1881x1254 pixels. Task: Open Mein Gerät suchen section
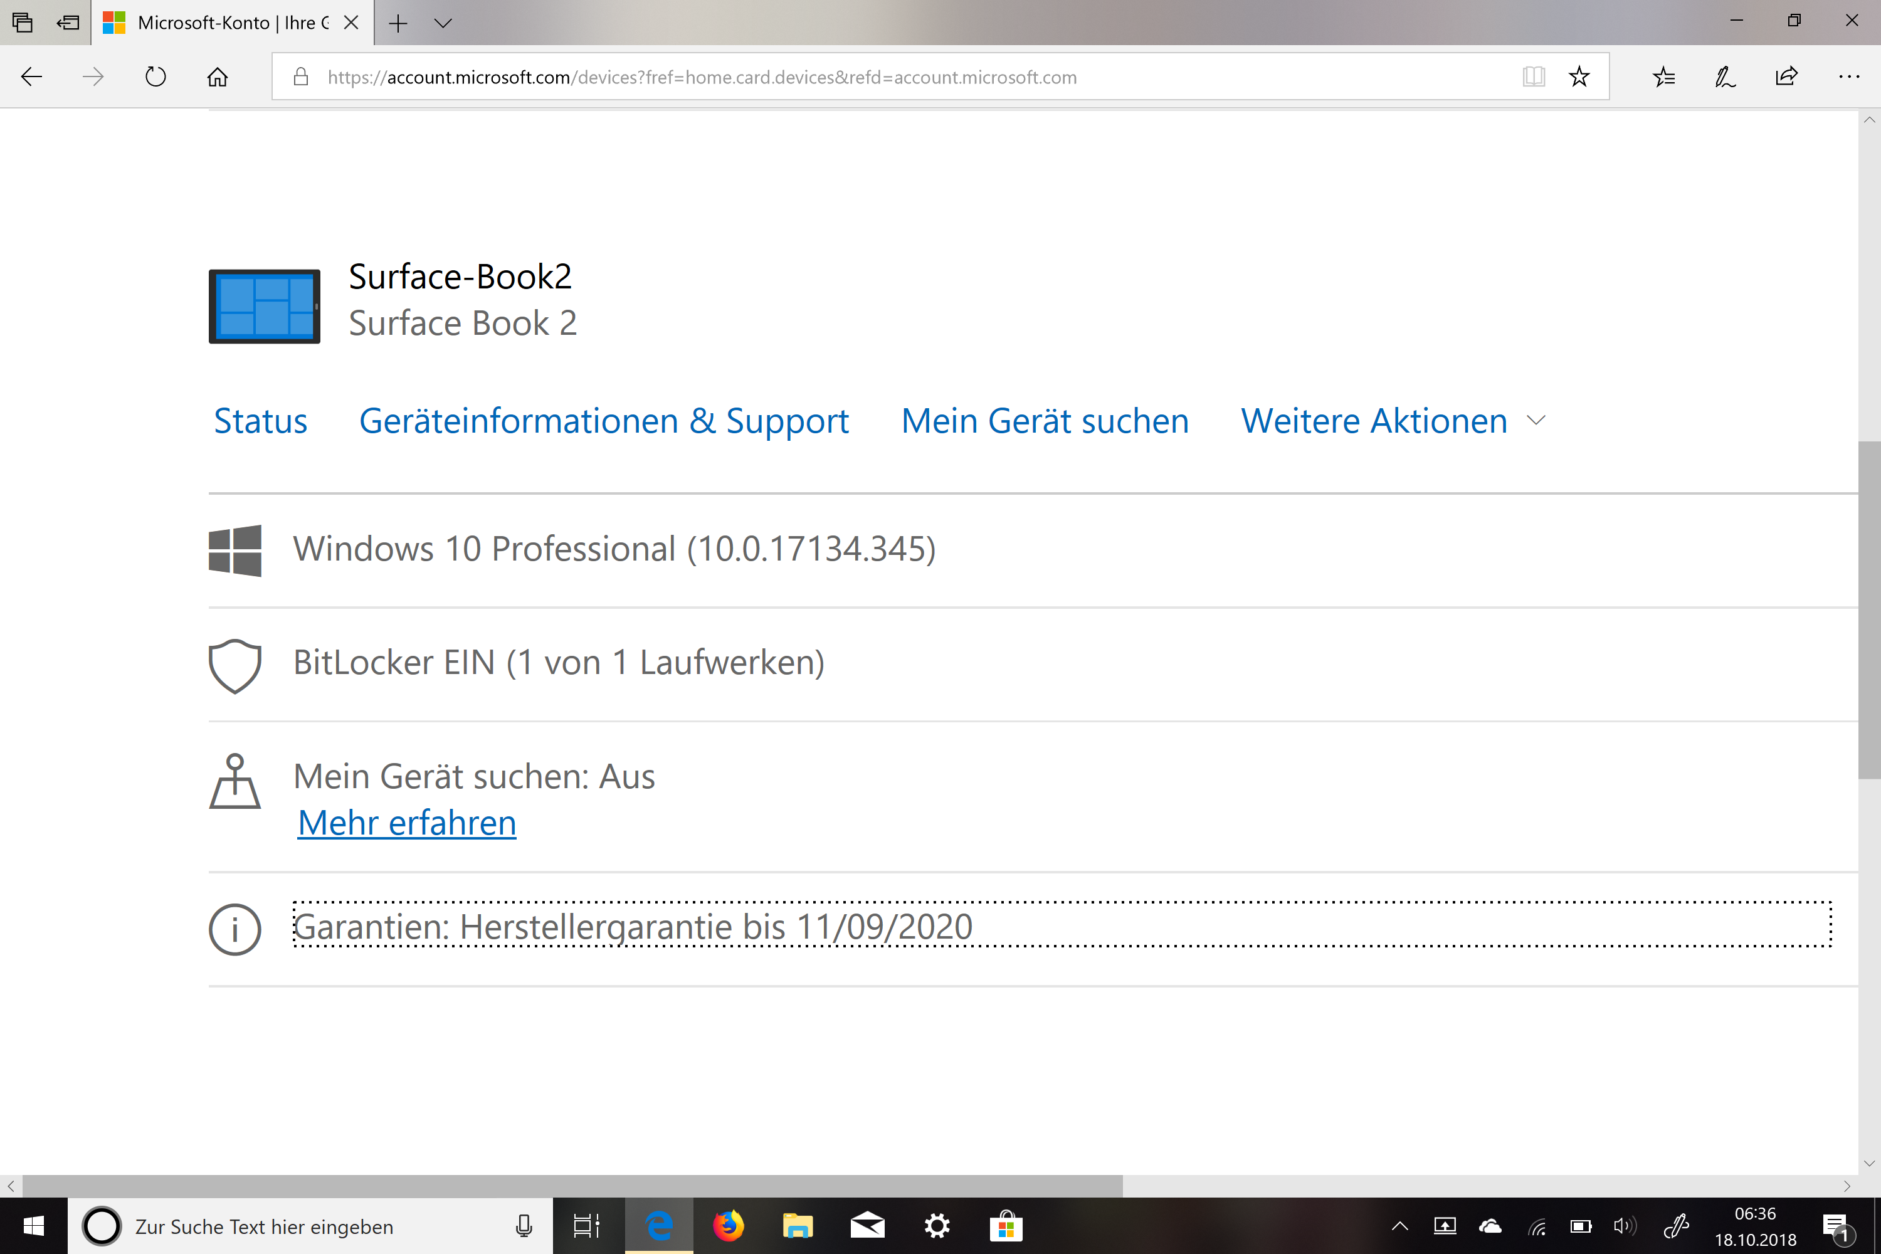click(1045, 421)
